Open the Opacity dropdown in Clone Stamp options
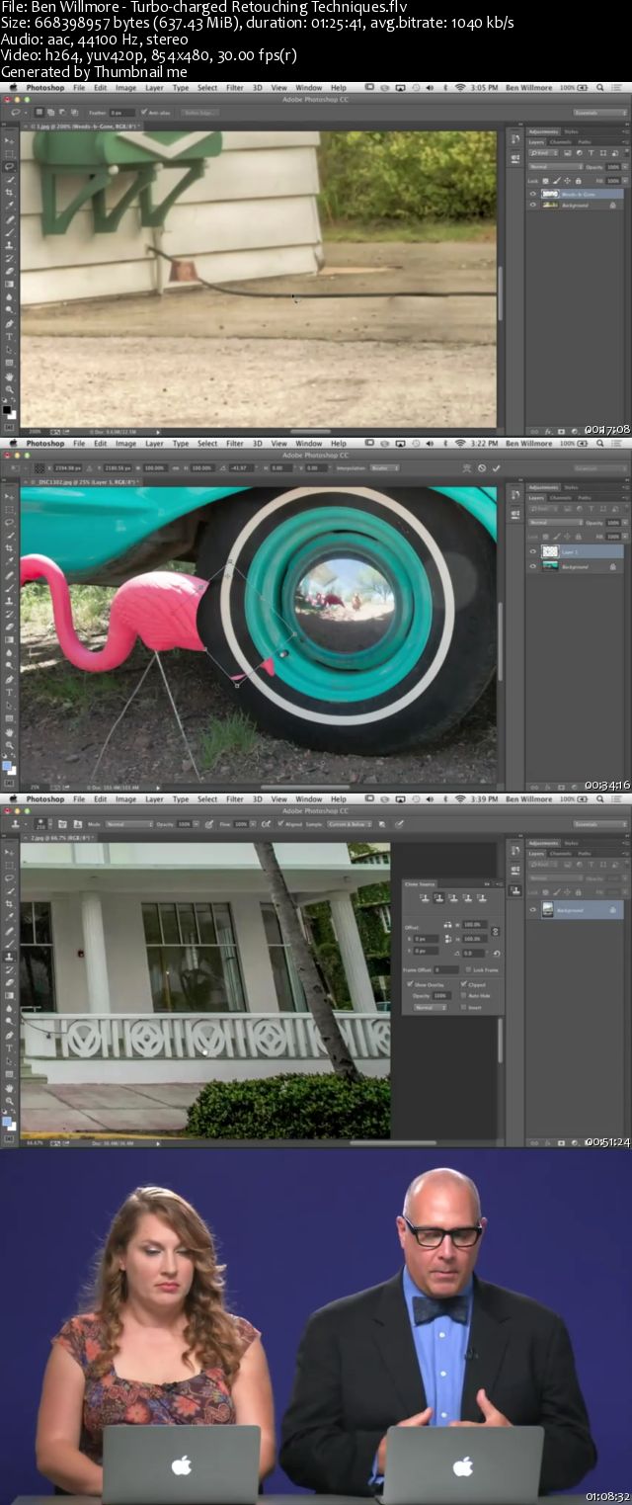Screen dimensions: 632x1505 pos(197,824)
